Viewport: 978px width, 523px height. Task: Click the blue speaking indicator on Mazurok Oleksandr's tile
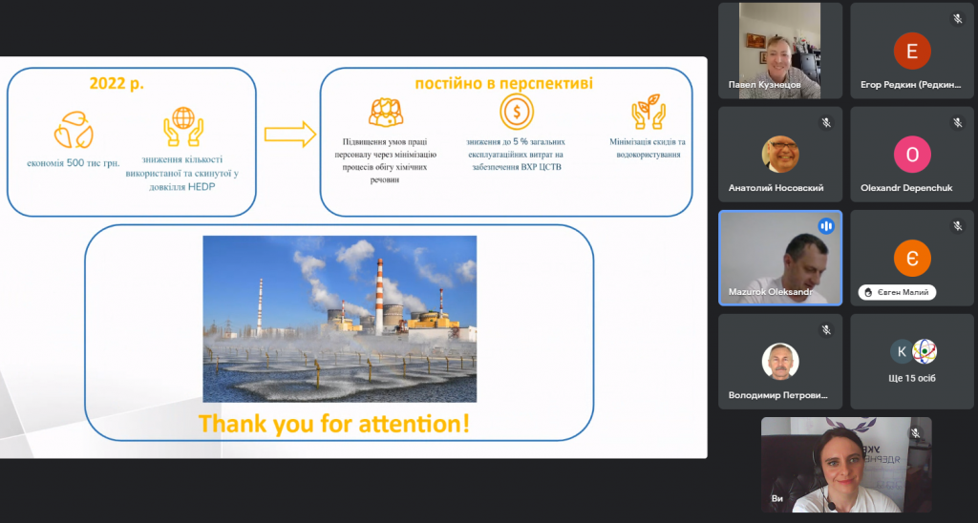(826, 226)
